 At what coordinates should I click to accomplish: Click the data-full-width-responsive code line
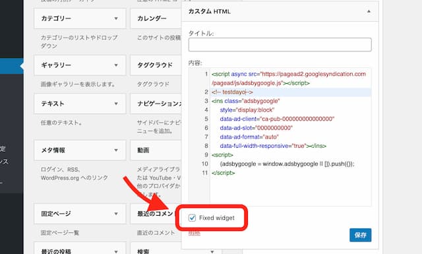pos(273,146)
